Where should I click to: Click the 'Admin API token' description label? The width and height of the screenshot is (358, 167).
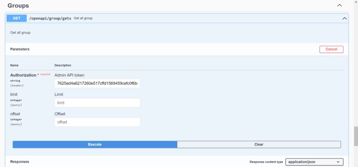point(69,75)
